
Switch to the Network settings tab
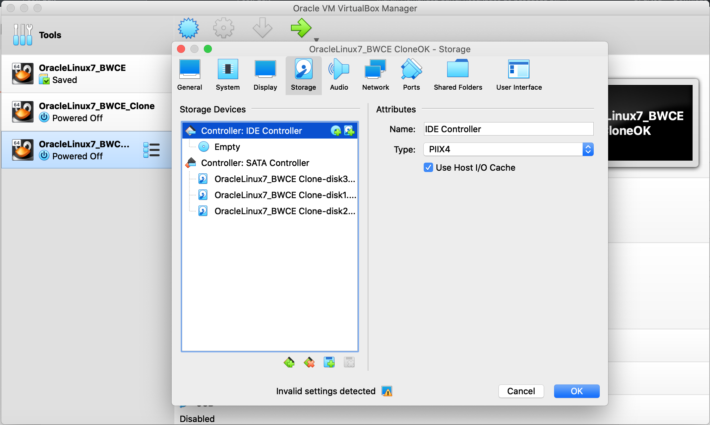[x=375, y=75]
